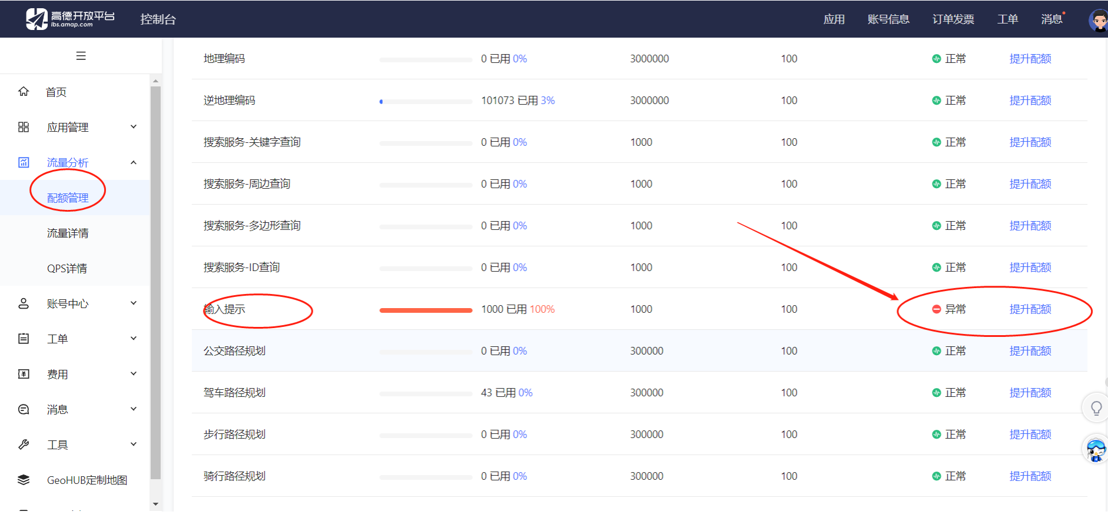This screenshot has width=1108, height=528.
Task: Click the red 输入提示 usage progress bar
Action: pos(426,310)
